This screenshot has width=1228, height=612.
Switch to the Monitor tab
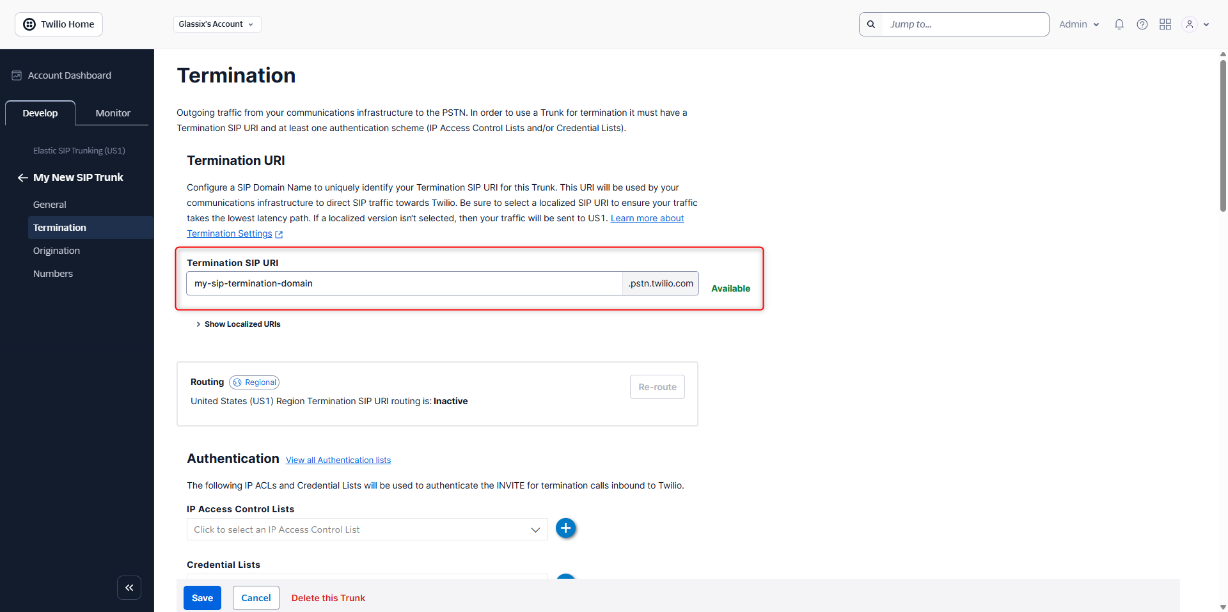(x=113, y=113)
